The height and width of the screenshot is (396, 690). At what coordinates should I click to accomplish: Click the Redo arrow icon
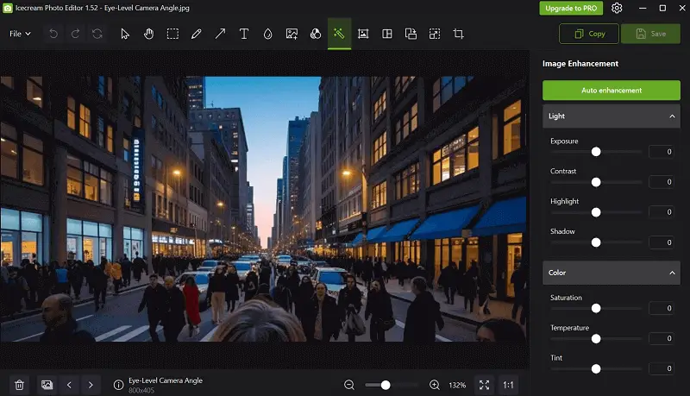click(x=75, y=34)
